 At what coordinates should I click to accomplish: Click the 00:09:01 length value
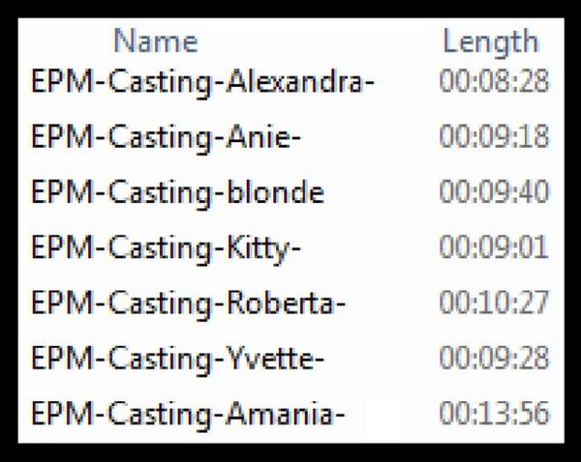tap(494, 246)
